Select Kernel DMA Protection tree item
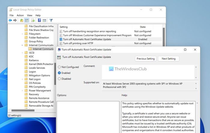 (x=41, y=64)
